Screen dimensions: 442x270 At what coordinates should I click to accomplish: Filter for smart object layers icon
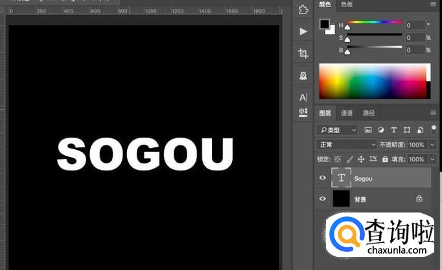click(x=420, y=130)
